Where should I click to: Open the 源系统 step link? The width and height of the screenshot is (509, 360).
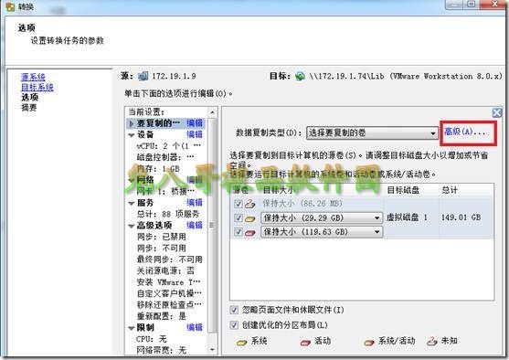(33, 77)
